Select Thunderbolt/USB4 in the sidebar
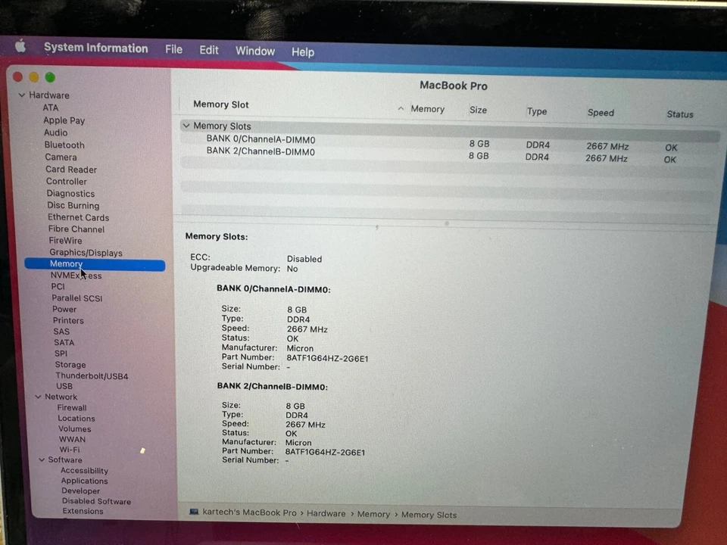This screenshot has width=727, height=545. 92,375
